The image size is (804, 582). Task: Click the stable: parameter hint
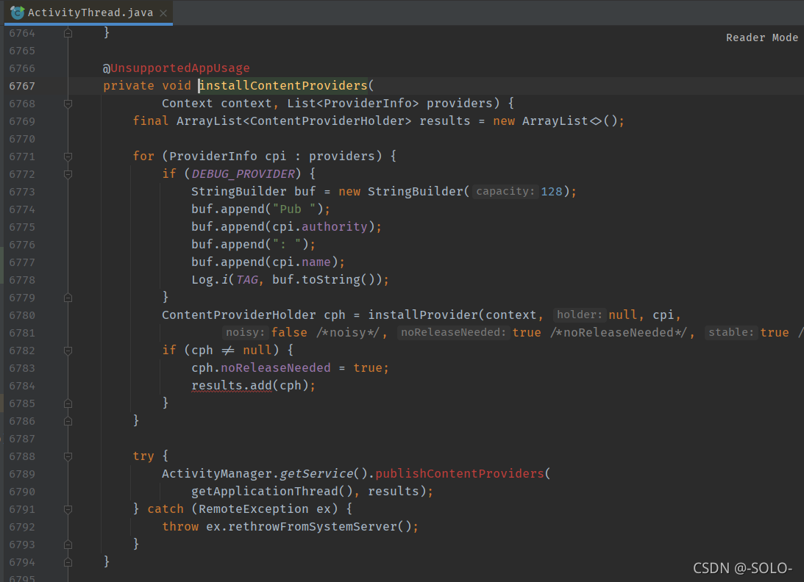730,332
